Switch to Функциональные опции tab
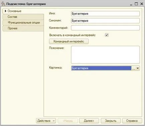Image resolution: width=145 pixels, height=126 pixels. [x=23, y=23]
